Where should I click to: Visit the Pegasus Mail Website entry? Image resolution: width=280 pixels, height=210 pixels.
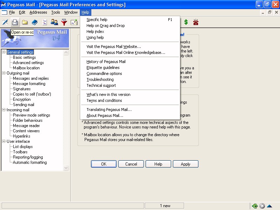tap(130, 47)
